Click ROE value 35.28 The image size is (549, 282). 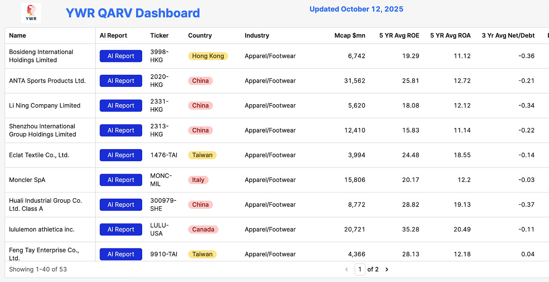coord(411,230)
